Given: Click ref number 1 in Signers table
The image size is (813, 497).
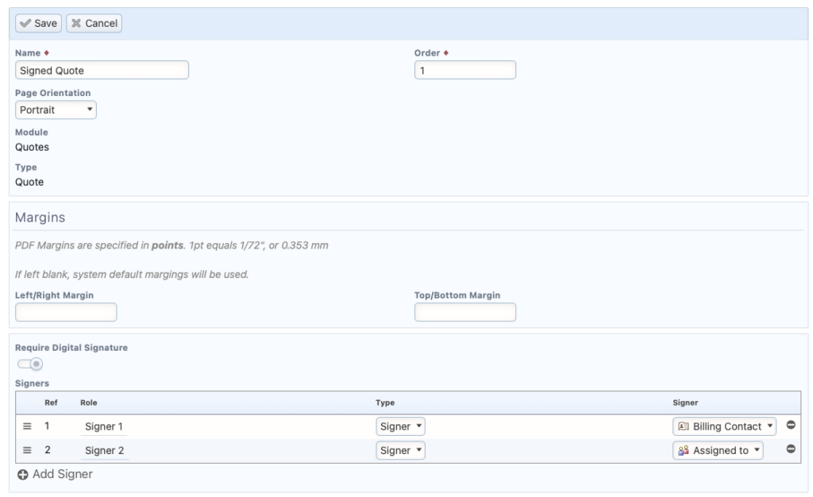Looking at the screenshot, I should [47, 426].
